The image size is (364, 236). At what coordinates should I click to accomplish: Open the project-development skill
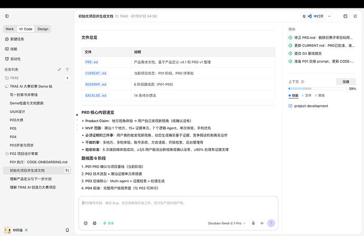tap(308, 106)
